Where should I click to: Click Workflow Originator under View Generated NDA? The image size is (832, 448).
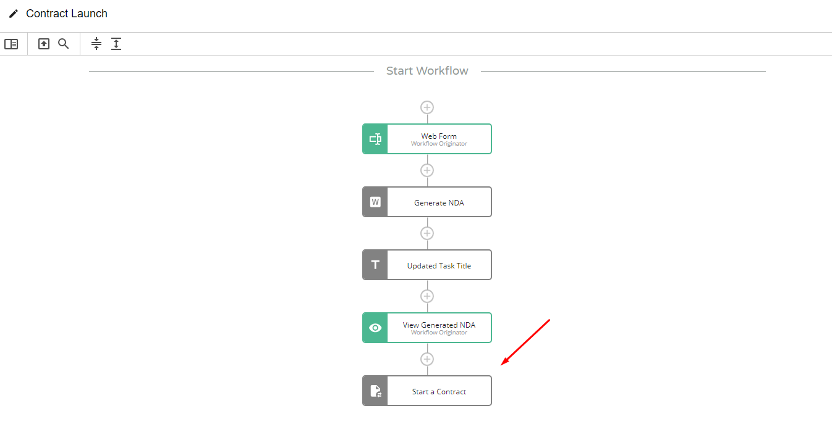[439, 333]
